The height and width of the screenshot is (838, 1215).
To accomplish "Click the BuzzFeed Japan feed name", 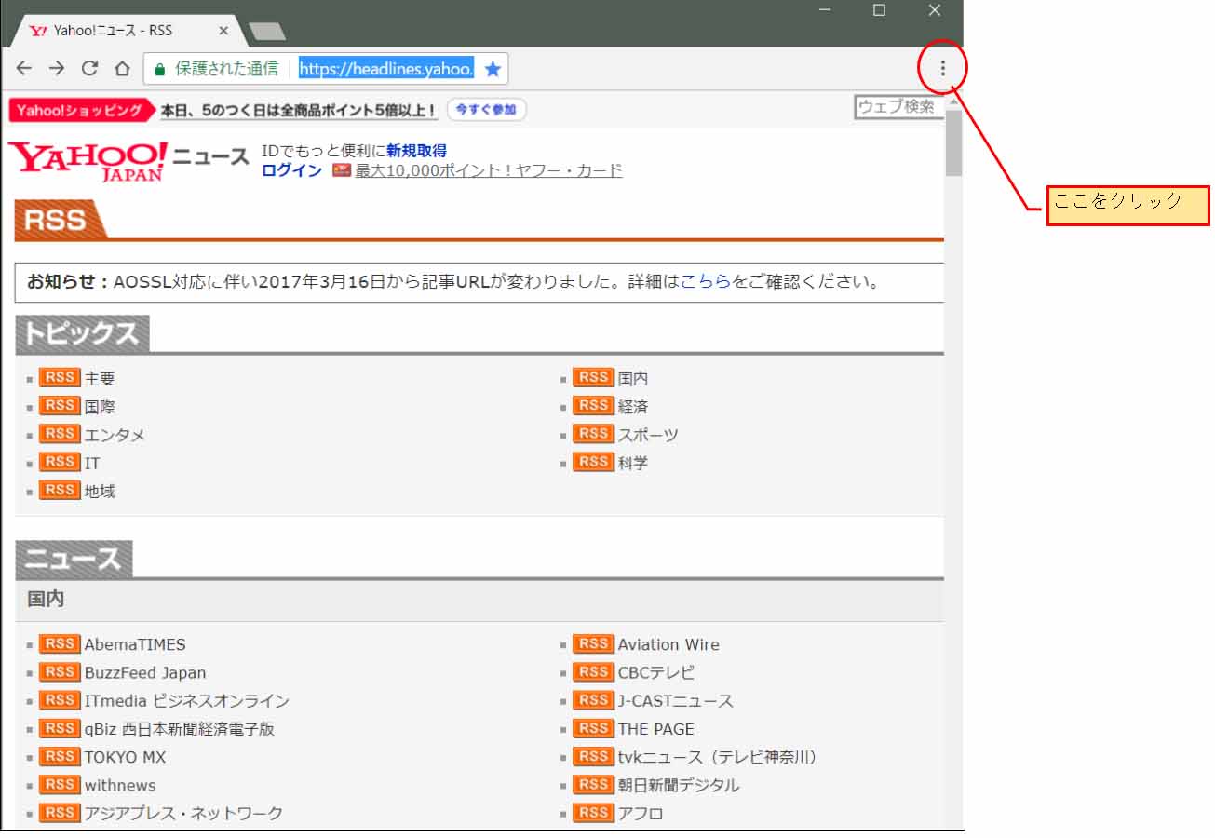I will coord(145,672).
